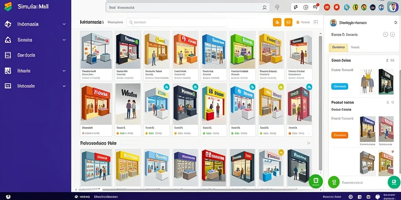Open the grey exhibition booth store card

pos(96,56)
